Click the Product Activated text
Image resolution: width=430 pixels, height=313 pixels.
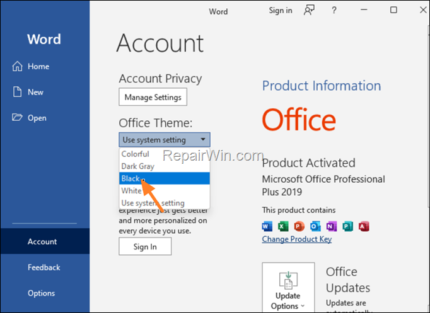coord(308,163)
